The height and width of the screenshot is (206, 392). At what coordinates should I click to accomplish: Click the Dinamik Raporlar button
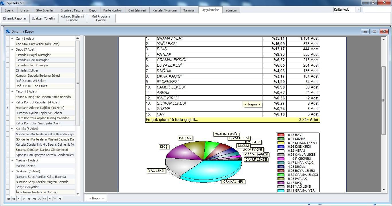[x=15, y=18]
